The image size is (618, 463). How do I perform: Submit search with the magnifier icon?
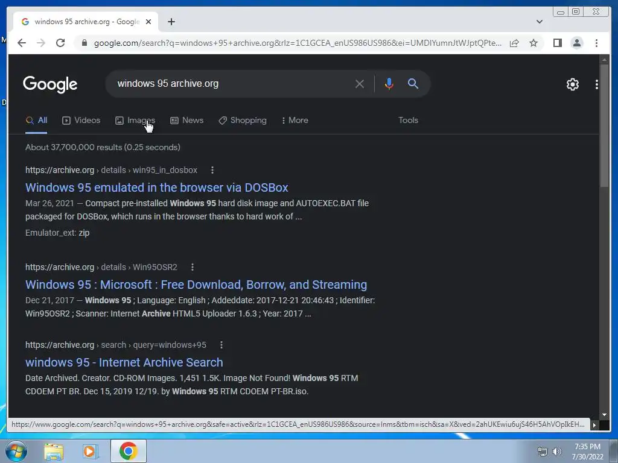tap(413, 83)
